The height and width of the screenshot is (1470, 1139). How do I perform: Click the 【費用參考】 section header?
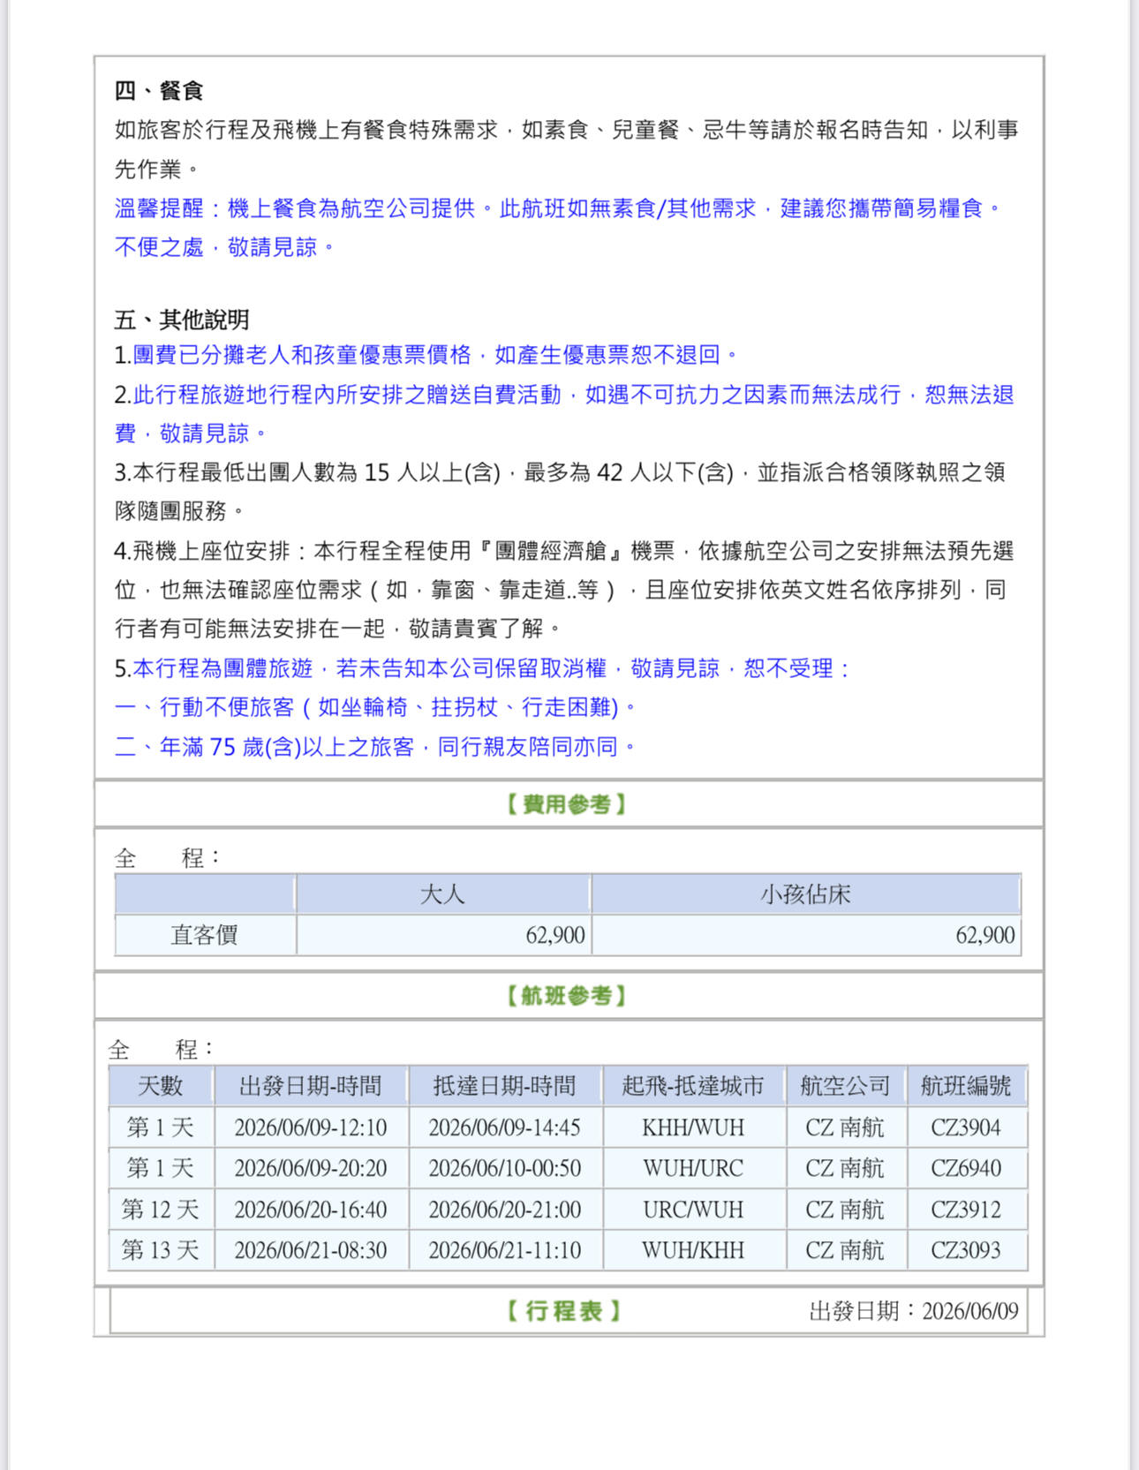tap(567, 804)
